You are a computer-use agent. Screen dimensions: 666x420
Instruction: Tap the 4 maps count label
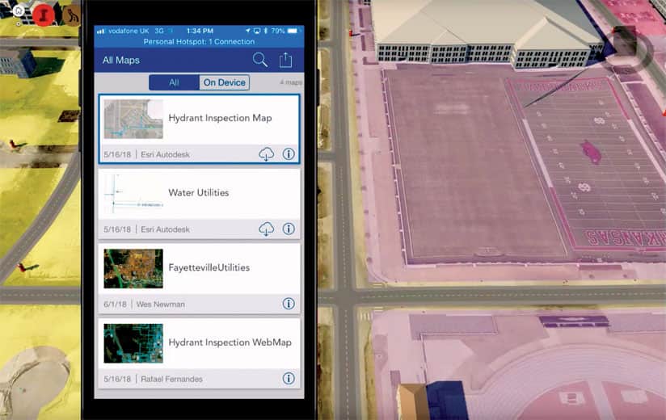(x=291, y=82)
